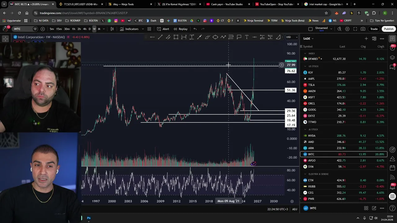Open the SADE watchlist name dropdown
The height and width of the screenshot is (223, 397).
tap(308, 39)
